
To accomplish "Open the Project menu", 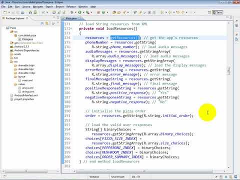I will 59,6.
